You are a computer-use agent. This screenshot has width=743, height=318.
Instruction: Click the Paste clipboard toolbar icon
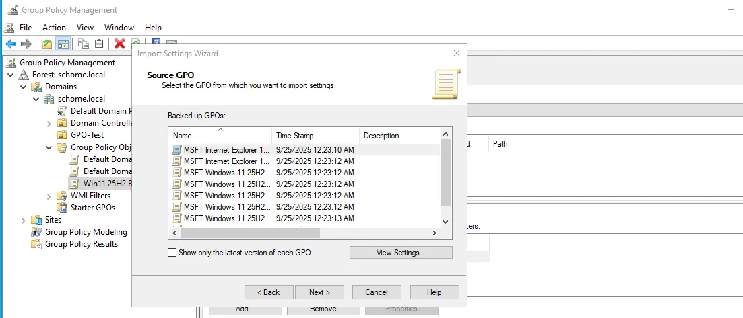99,44
